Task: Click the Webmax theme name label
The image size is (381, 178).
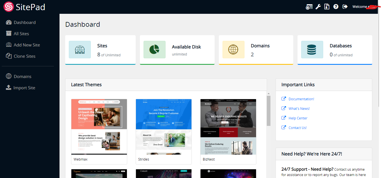Action: point(81,159)
